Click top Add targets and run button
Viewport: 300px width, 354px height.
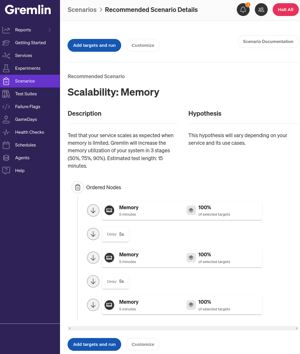tap(94, 45)
